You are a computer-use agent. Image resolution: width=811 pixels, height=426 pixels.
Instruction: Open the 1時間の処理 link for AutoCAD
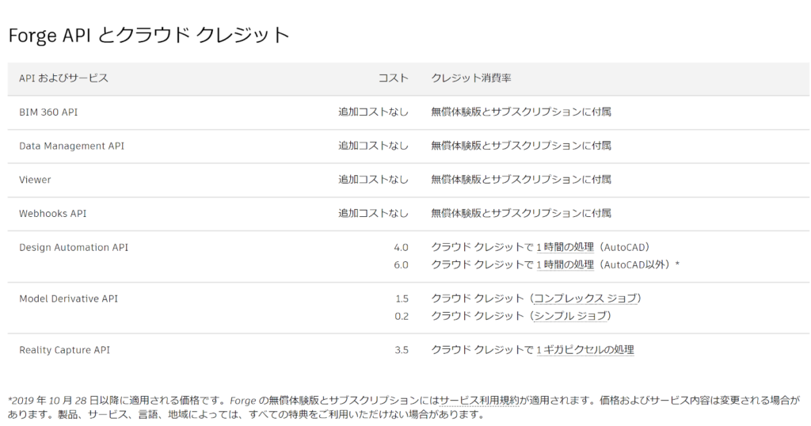pyautogui.click(x=565, y=247)
